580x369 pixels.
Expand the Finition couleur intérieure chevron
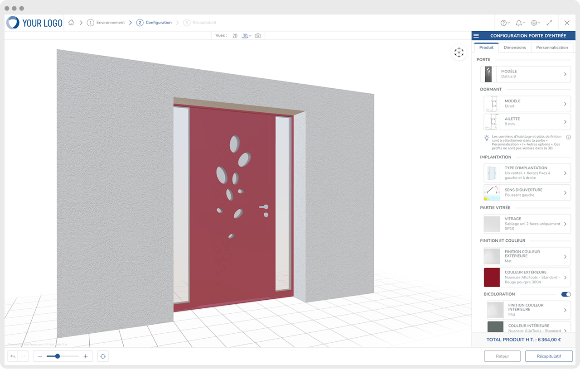tap(565, 310)
